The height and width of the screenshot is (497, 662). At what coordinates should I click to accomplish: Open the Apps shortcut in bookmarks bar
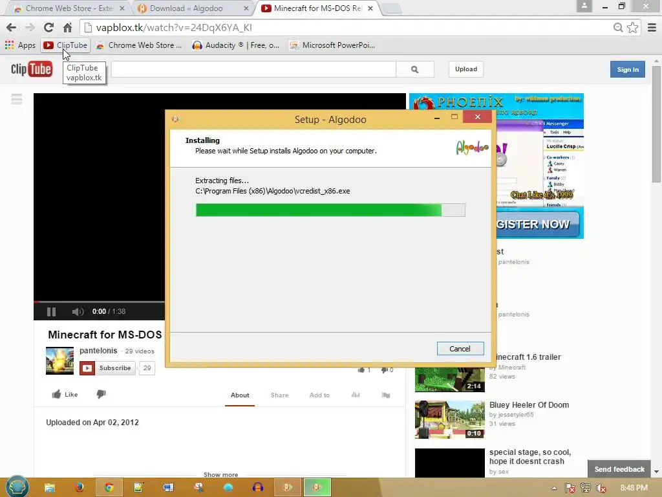pos(20,45)
